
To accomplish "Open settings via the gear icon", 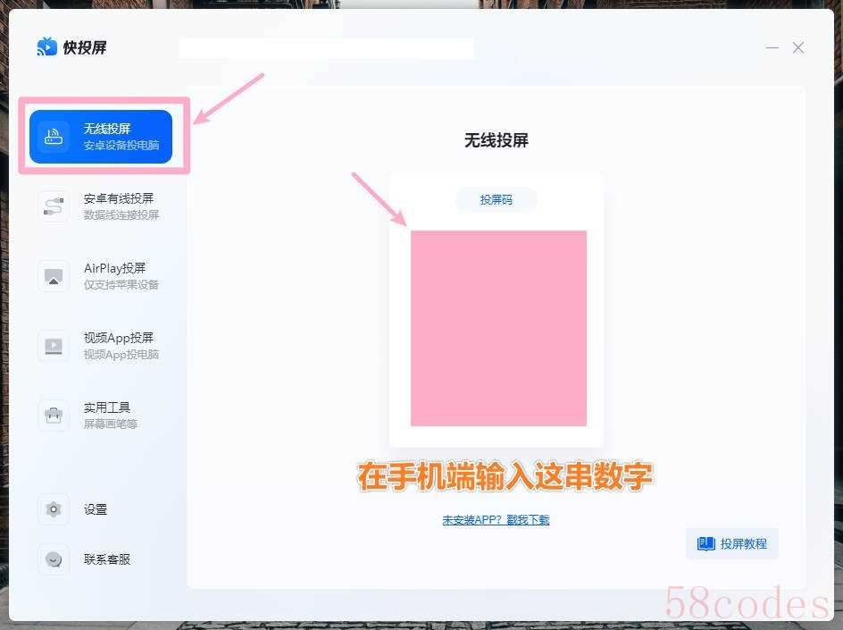I will point(54,509).
